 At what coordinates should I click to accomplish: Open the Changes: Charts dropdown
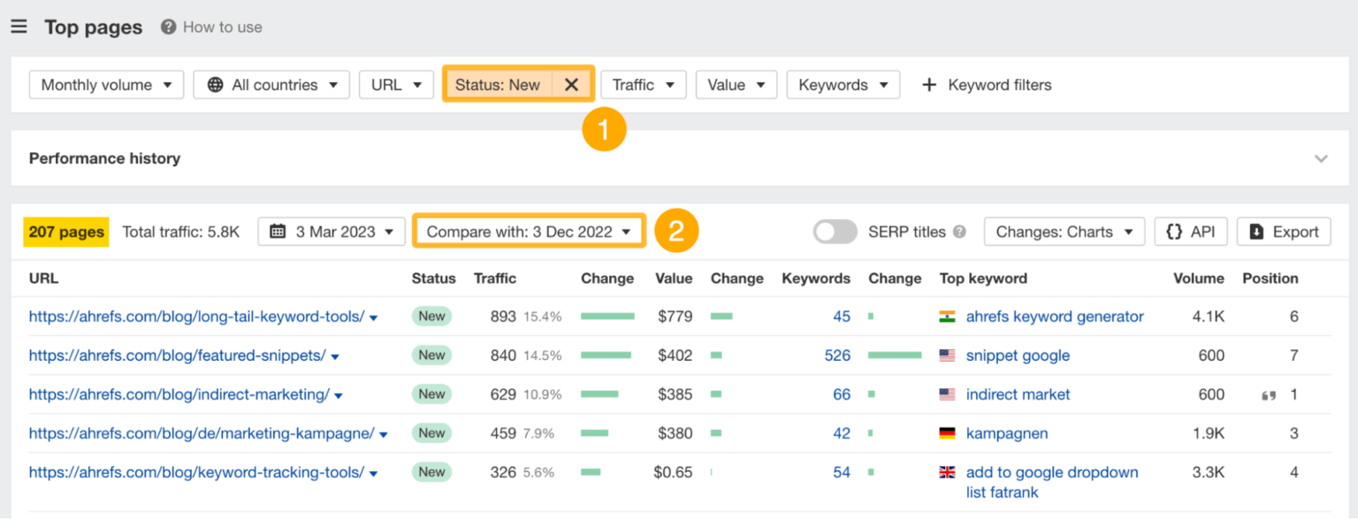1064,231
